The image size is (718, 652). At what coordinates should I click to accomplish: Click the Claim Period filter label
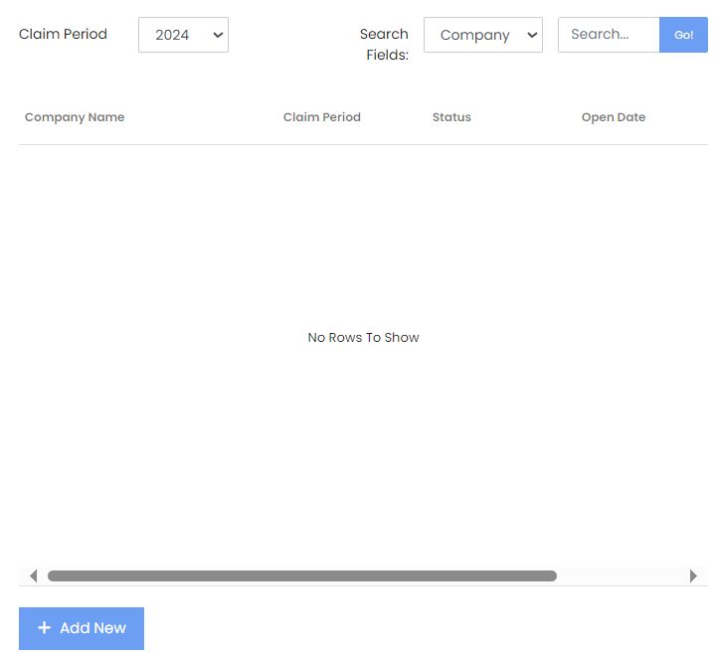click(63, 34)
